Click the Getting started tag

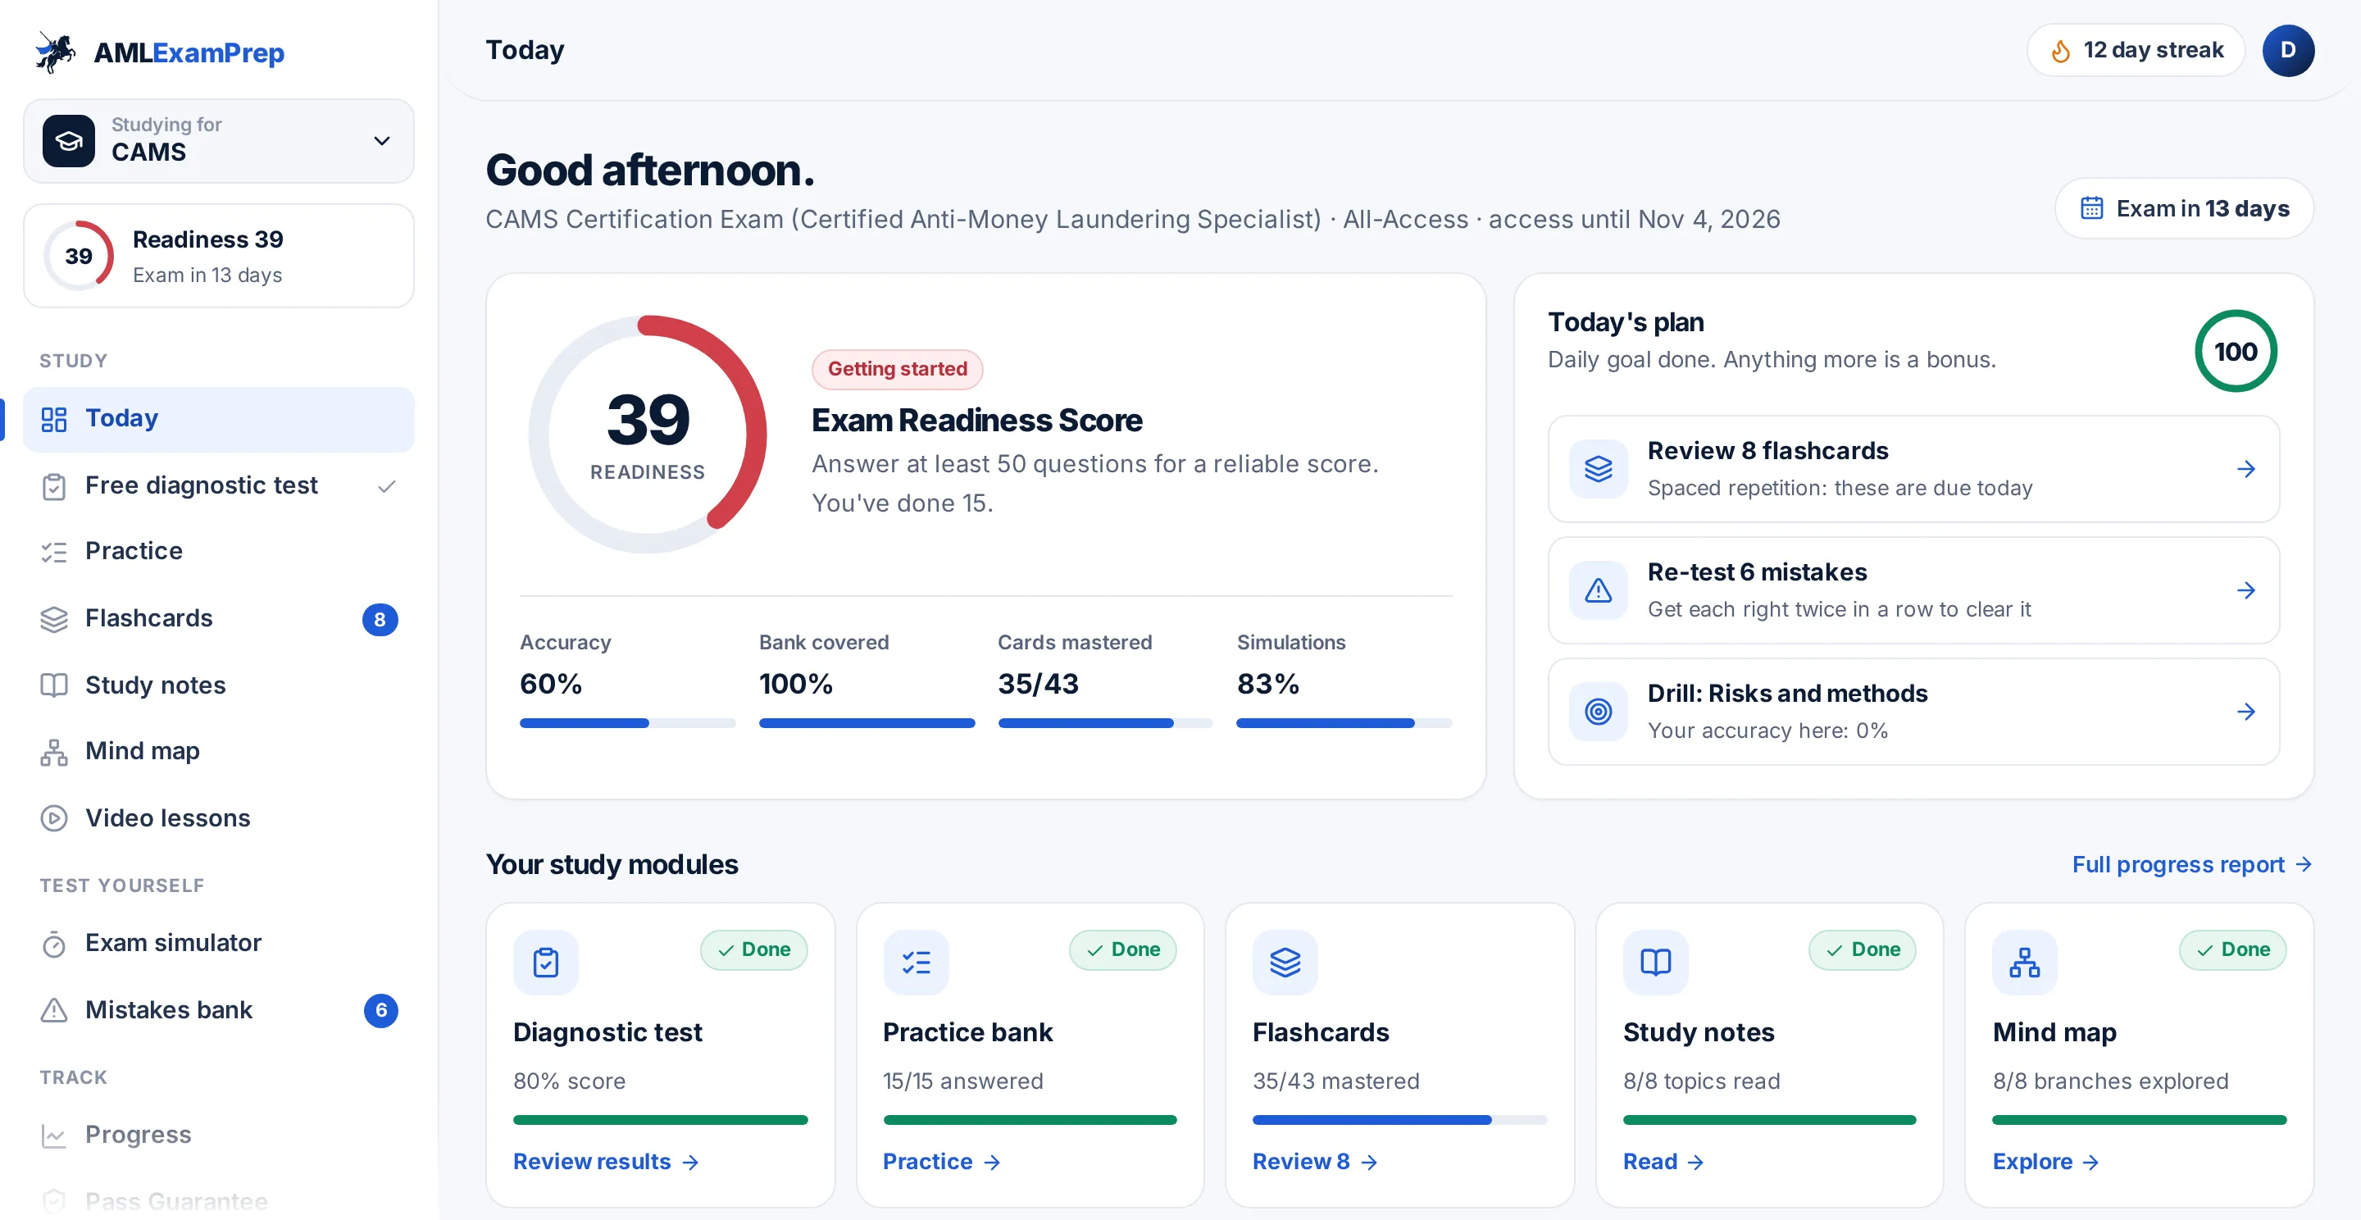[x=896, y=368]
